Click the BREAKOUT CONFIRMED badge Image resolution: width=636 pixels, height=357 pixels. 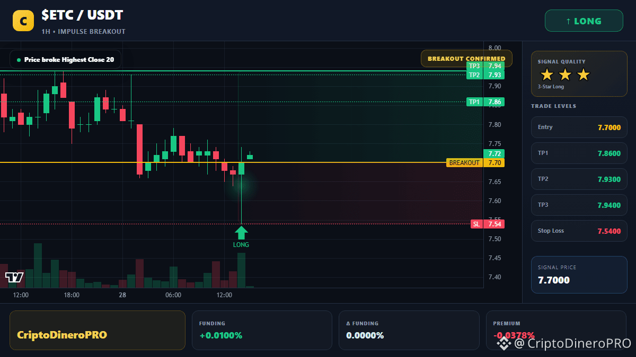tap(466, 59)
